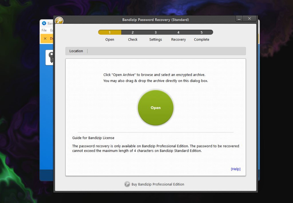Click the gray key icon in background window
293x203 pixels.
(50, 57)
